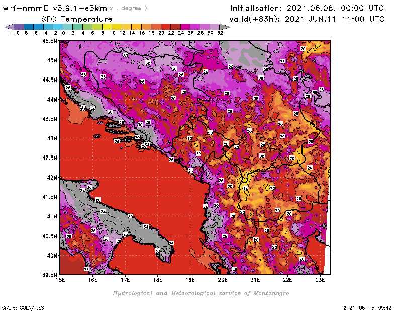Click the '8' tick label on colorbar

(103, 33)
